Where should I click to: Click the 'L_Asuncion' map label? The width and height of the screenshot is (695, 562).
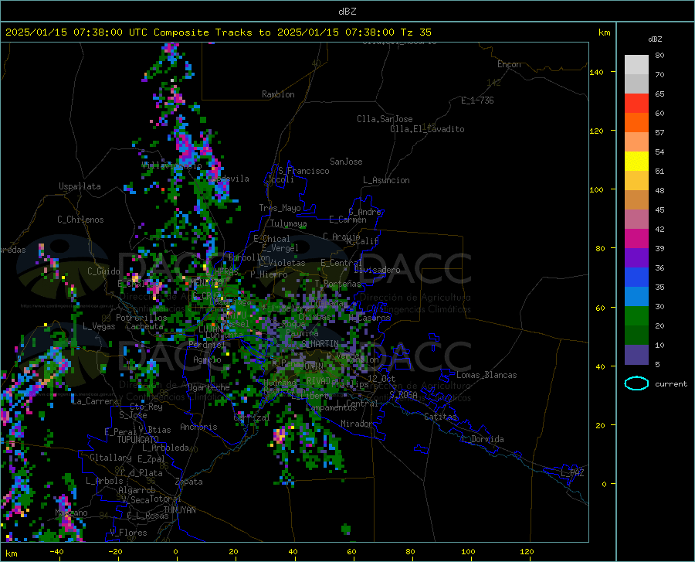386,180
